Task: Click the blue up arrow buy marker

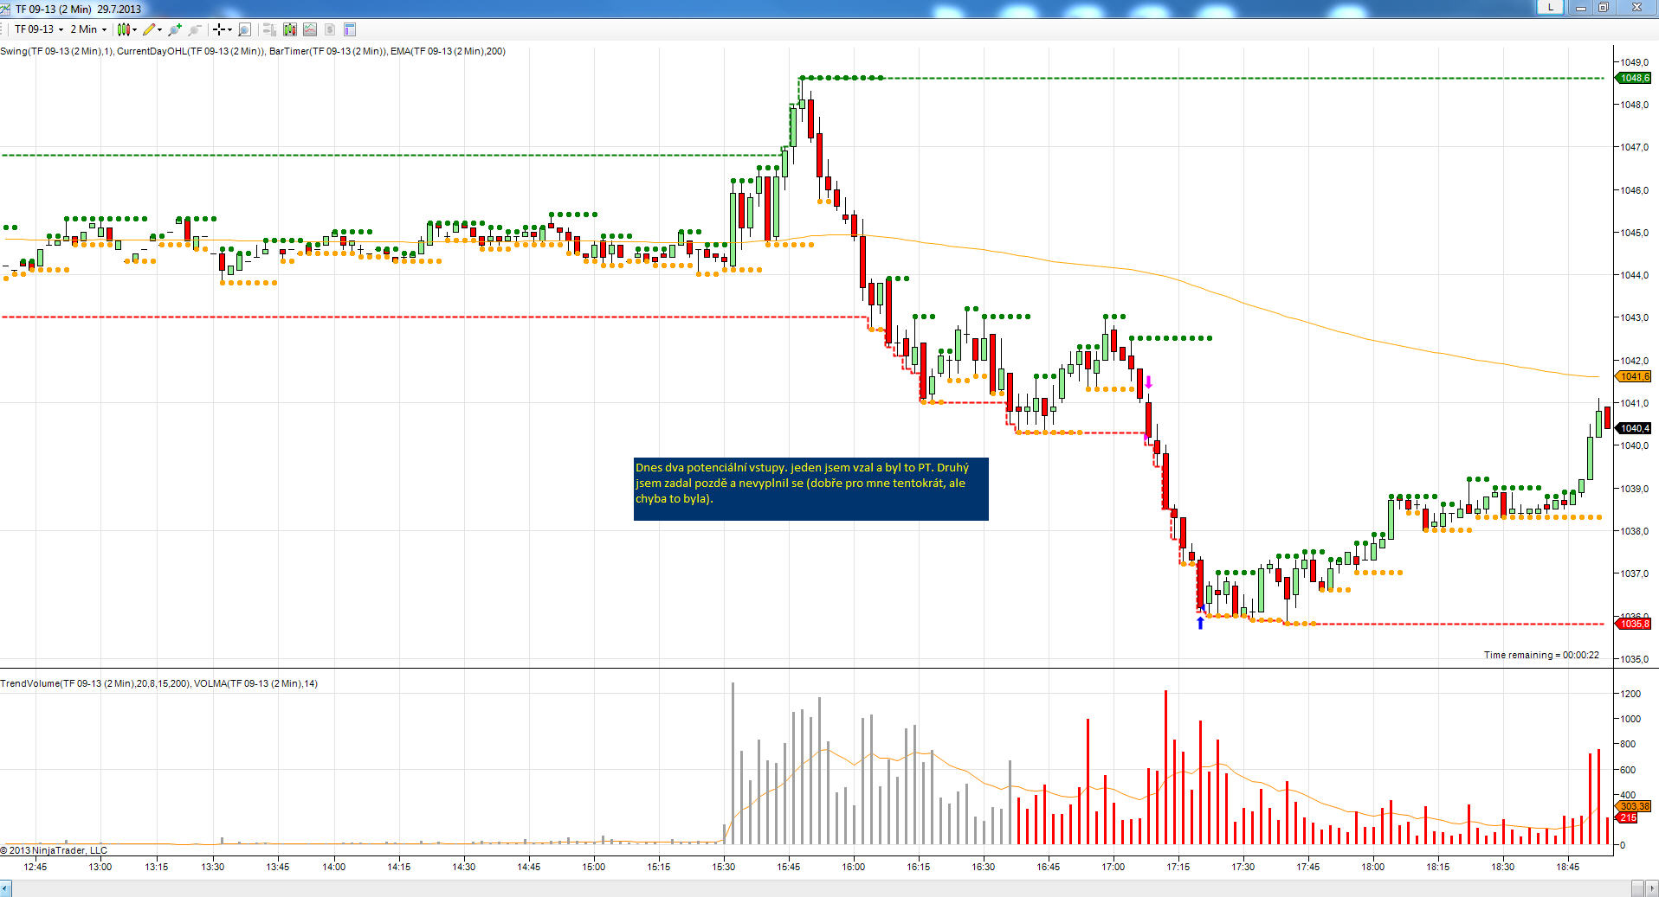Action: pos(1200,622)
